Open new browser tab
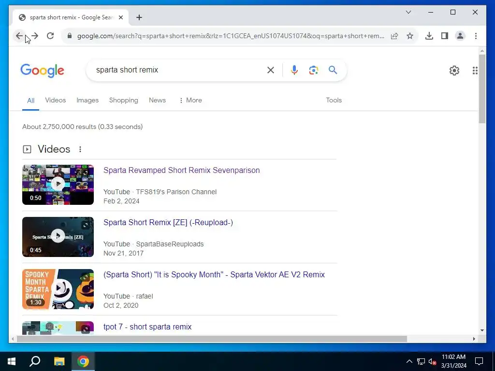Viewport: 495px width, 371px height. click(139, 17)
